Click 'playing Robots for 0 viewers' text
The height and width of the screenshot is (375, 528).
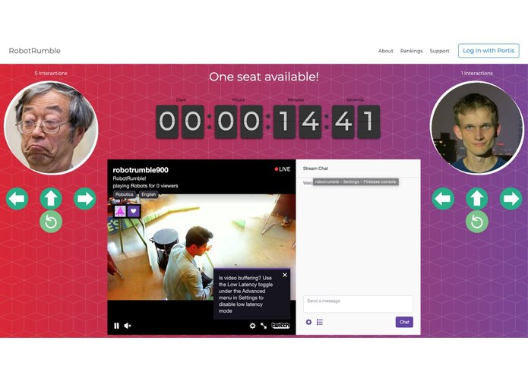(x=145, y=186)
